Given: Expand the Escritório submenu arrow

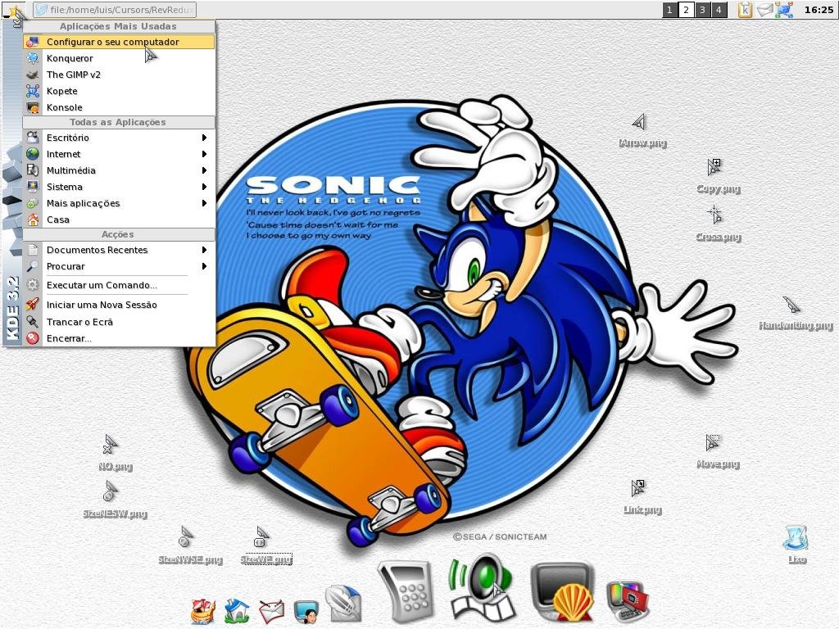Looking at the screenshot, I should click(x=204, y=138).
